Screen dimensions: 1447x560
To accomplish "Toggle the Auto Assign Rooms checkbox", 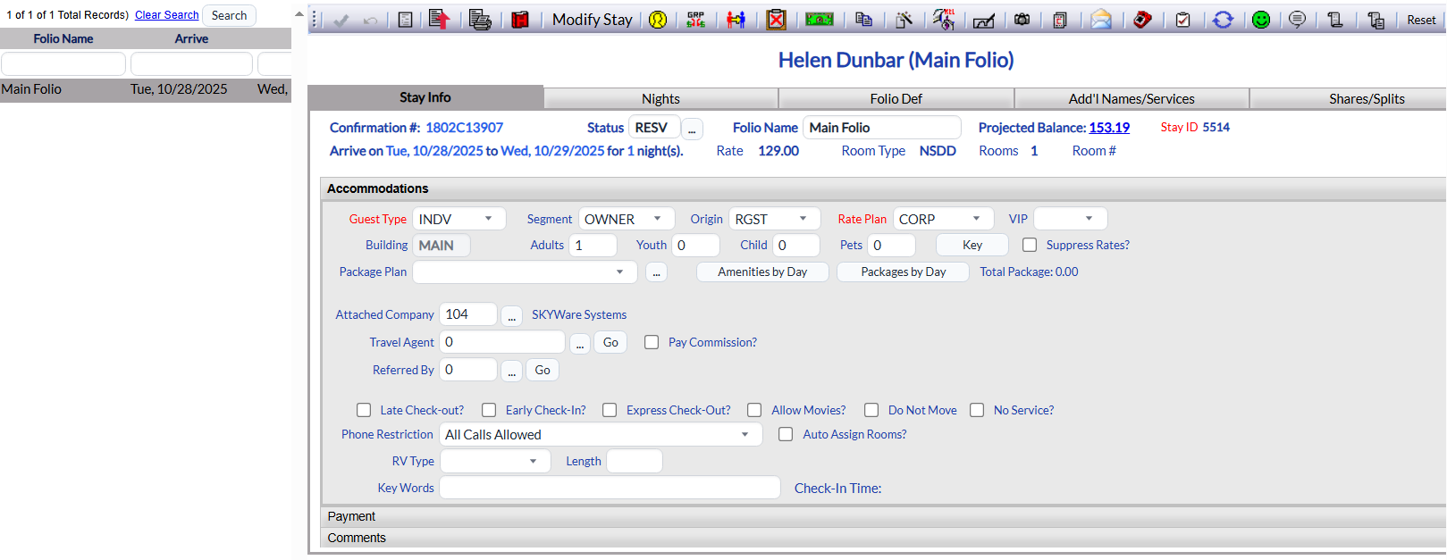I will point(786,434).
